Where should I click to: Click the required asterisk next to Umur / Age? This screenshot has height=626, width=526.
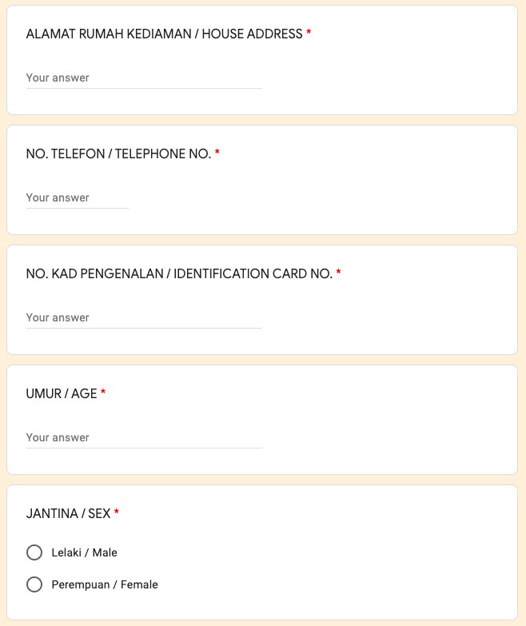(x=103, y=393)
